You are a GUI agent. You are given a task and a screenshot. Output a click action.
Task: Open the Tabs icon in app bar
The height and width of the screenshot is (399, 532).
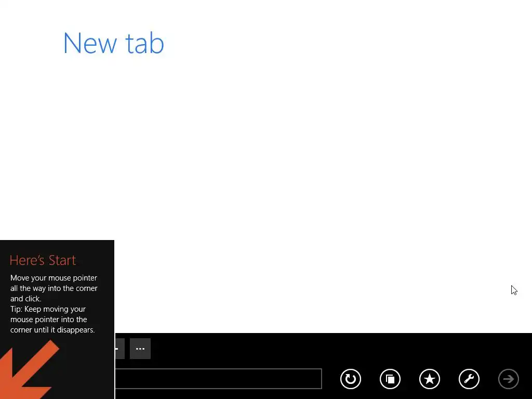(x=390, y=379)
